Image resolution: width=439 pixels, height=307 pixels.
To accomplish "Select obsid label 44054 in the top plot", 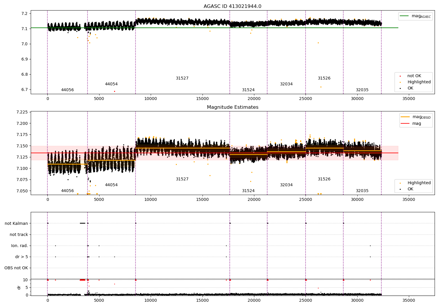I will pos(111,84).
